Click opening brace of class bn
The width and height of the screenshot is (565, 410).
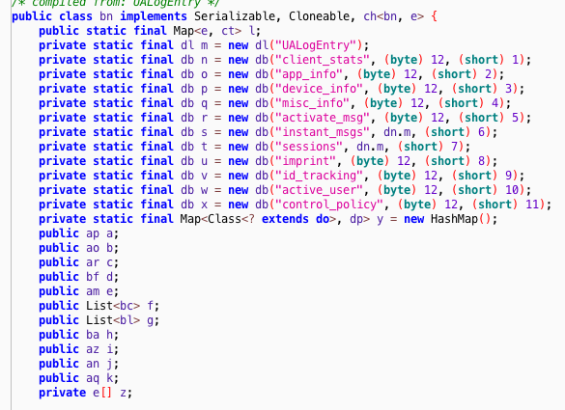[x=435, y=16]
